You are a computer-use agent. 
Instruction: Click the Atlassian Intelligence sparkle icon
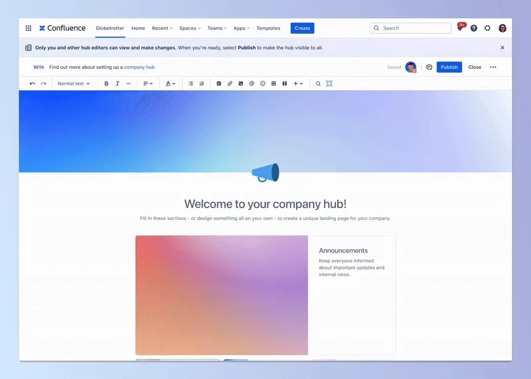(329, 83)
